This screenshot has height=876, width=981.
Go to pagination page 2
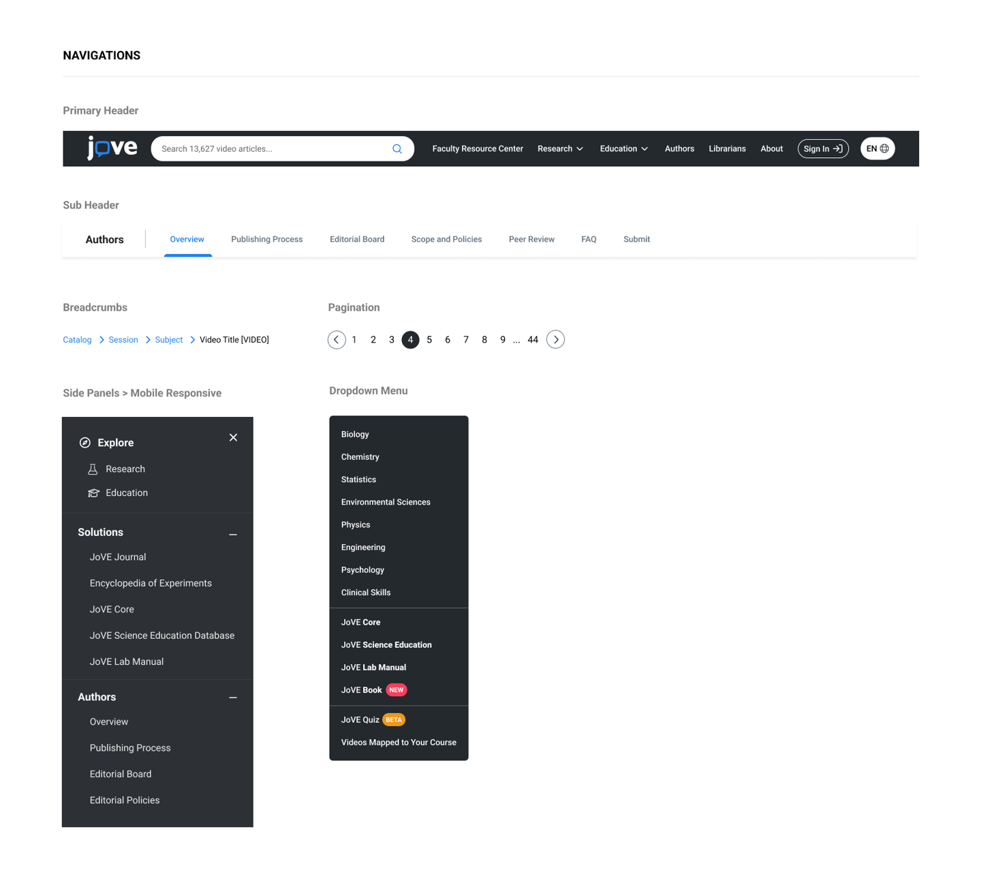click(373, 340)
